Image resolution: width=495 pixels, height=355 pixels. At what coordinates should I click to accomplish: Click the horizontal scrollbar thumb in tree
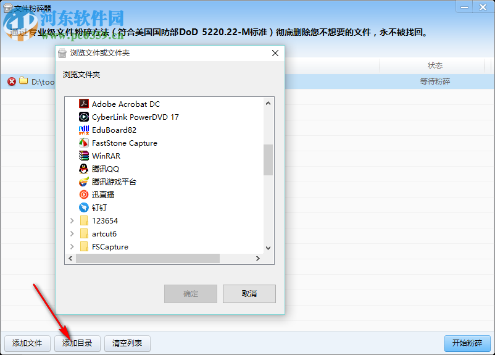tap(148, 258)
